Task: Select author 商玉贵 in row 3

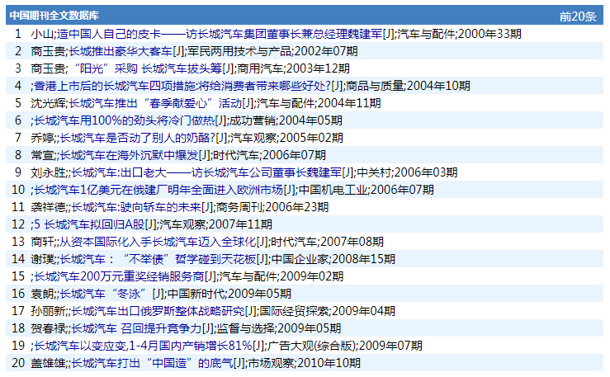Action: pyautogui.click(x=48, y=68)
